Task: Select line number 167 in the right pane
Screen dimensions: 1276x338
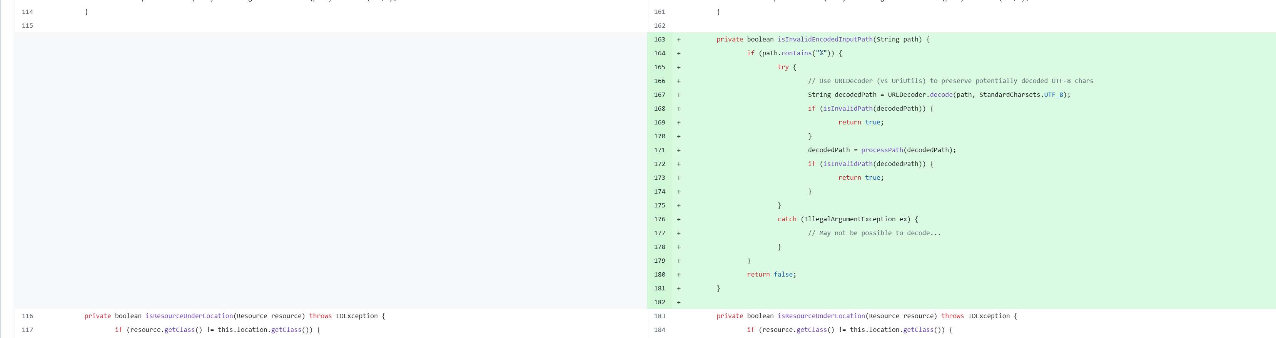Action: point(659,95)
